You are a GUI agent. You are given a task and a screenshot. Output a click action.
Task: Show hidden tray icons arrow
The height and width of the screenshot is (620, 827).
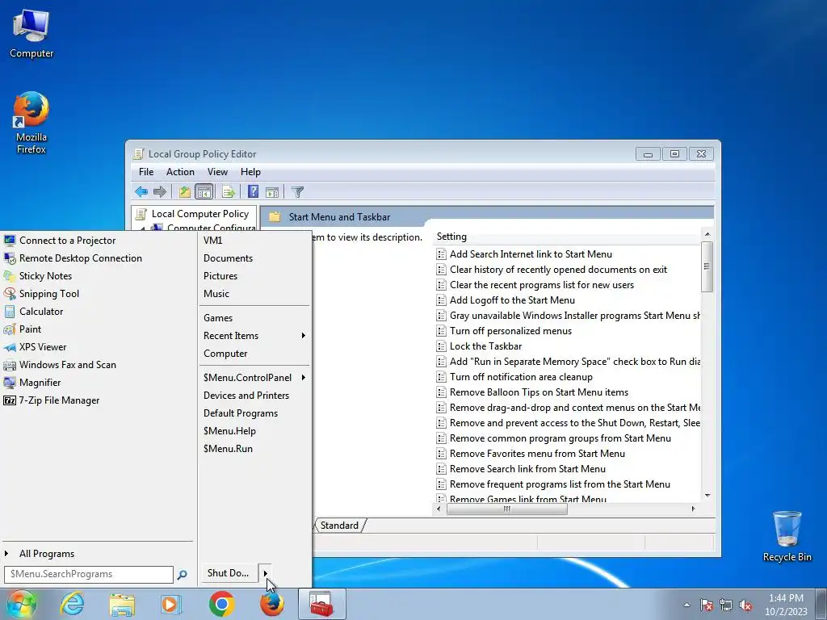point(686,605)
